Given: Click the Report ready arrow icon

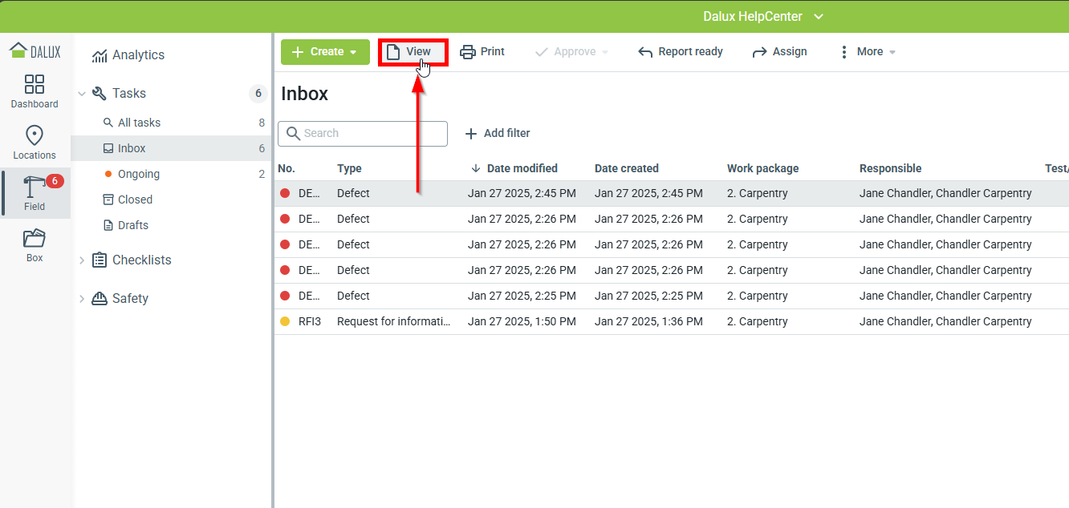Looking at the screenshot, I should click(645, 52).
